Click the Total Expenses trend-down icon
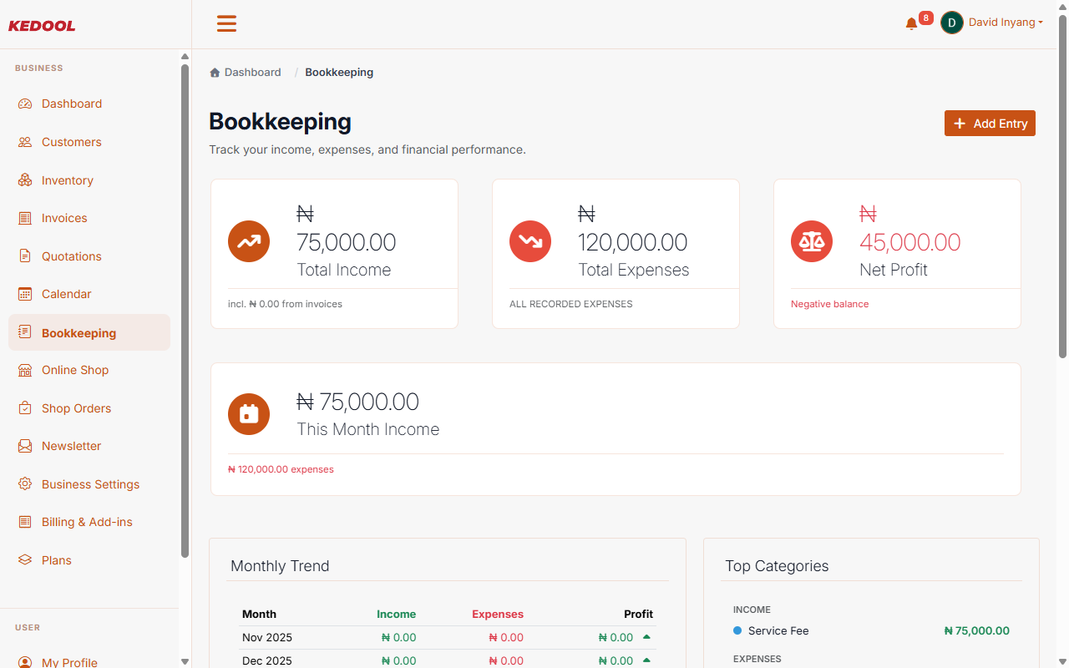 530,241
